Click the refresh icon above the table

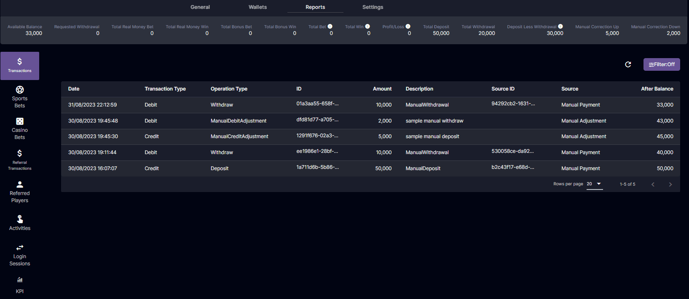pos(628,64)
